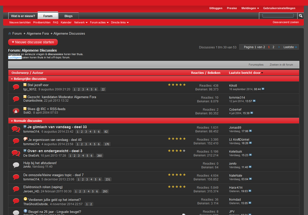Go to last post by Kiko8 arrow icon

click(263, 89)
